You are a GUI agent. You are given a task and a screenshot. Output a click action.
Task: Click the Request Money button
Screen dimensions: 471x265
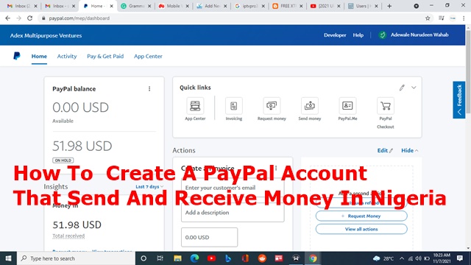(361, 216)
